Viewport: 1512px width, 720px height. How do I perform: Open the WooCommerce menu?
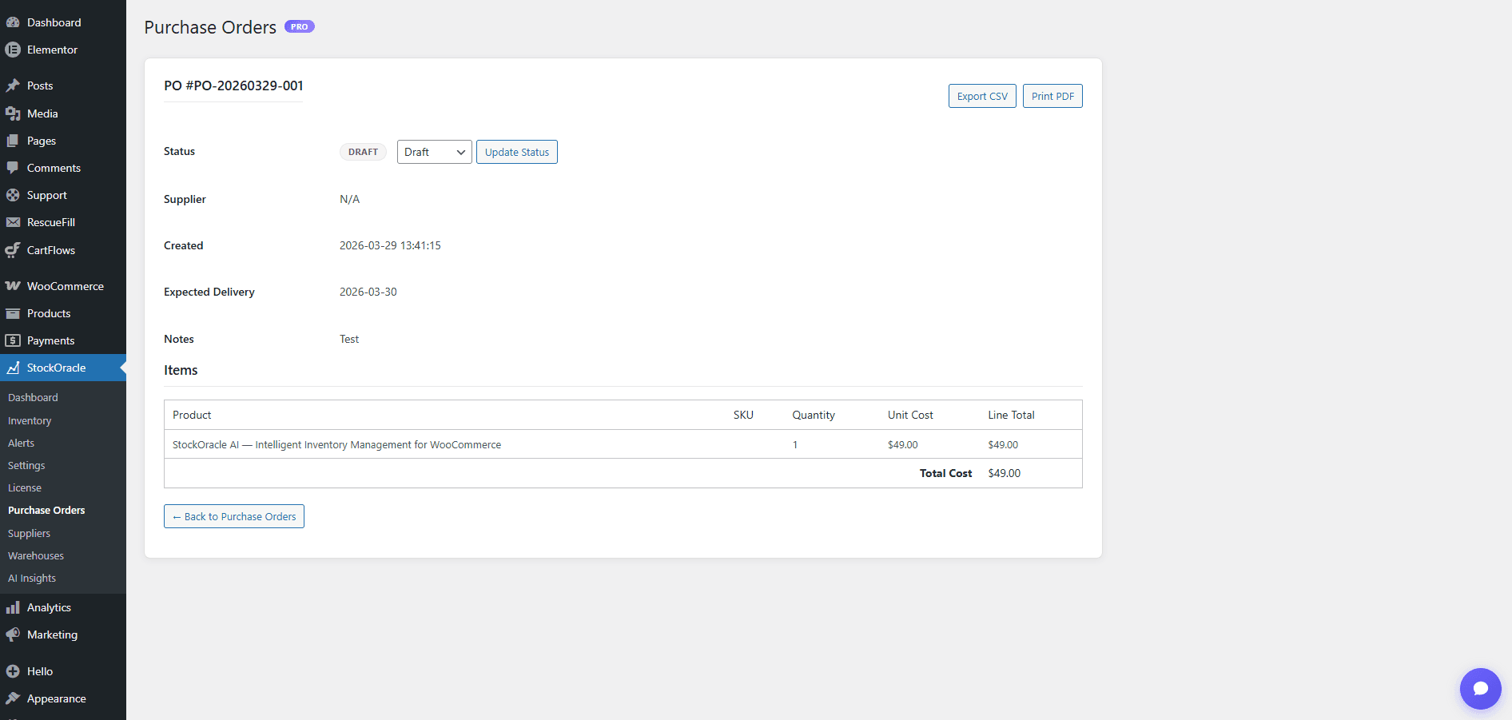[x=66, y=286]
